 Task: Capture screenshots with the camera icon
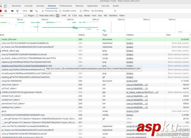(12, 11)
